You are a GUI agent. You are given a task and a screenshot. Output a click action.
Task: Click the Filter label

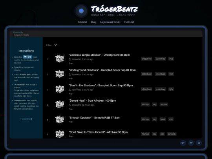[x=49, y=45]
